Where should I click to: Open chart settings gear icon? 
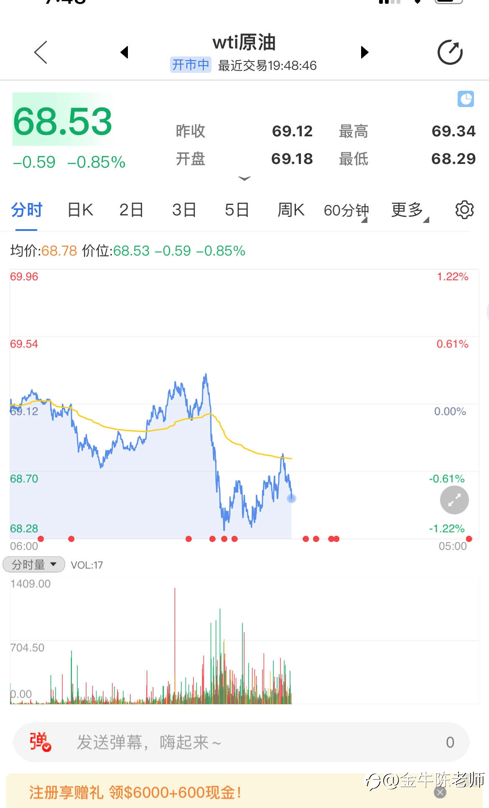click(464, 210)
